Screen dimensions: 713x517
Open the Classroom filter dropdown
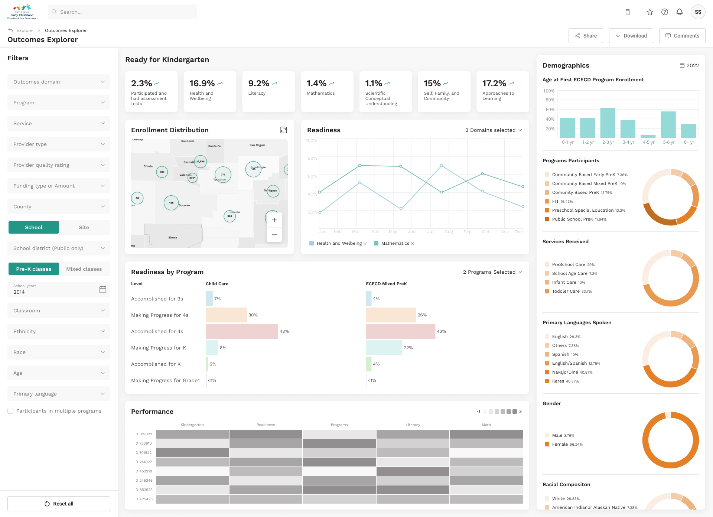tap(59, 310)
